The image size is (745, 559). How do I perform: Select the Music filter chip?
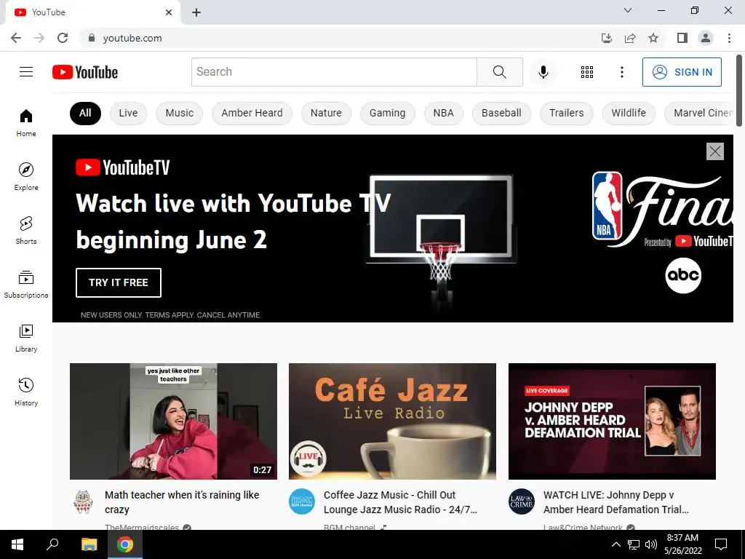click(x=180, y=113)
